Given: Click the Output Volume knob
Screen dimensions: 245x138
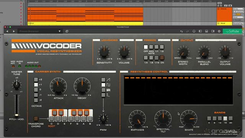Looking at the screenshot, I should click(225, 51).
